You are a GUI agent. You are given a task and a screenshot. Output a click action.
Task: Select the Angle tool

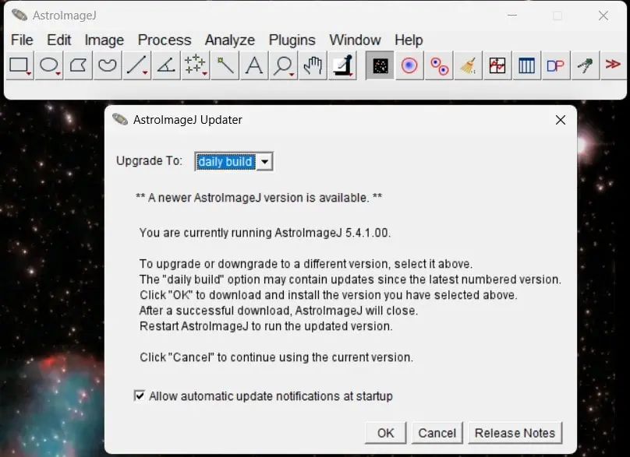[x=166, y=65]
